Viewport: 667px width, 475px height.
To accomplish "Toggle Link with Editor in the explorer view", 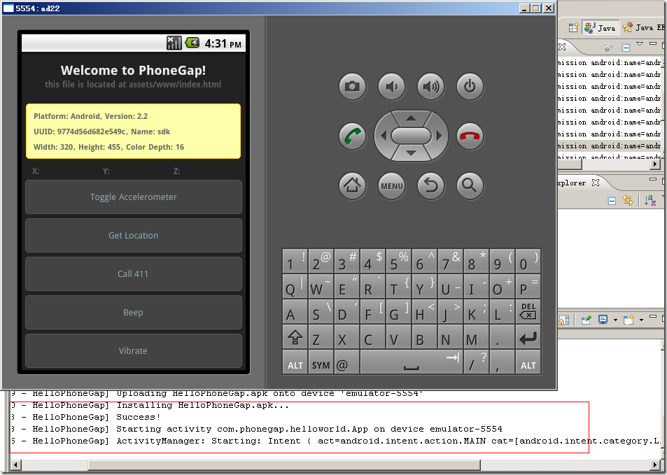I will (628, 200).
